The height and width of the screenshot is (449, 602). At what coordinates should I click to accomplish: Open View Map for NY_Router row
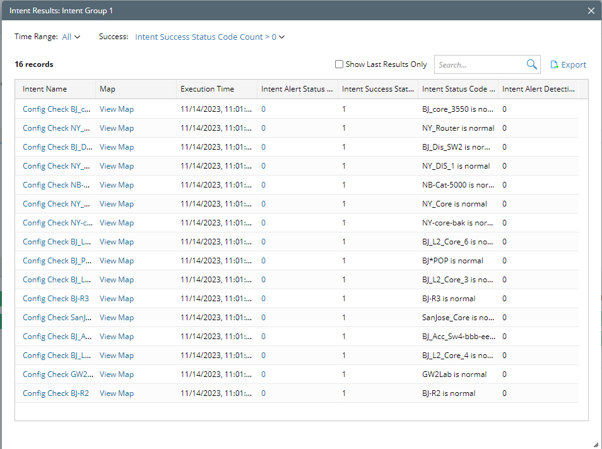point(117,128)
